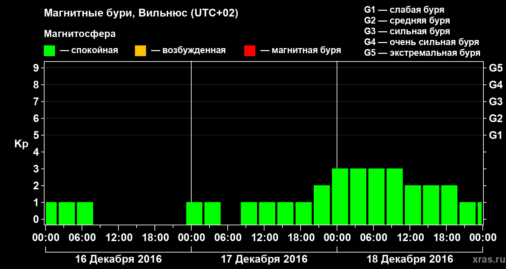Click the first Kp 3 bar on 18 December
506x269 pixels.
[340, 196]
